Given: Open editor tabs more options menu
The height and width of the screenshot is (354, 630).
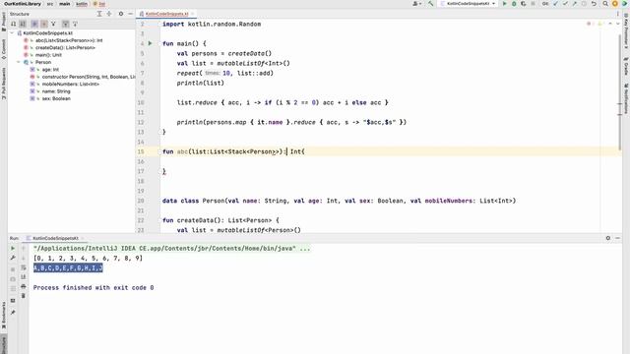Looking at the screenshot, I should click(618, 14).
